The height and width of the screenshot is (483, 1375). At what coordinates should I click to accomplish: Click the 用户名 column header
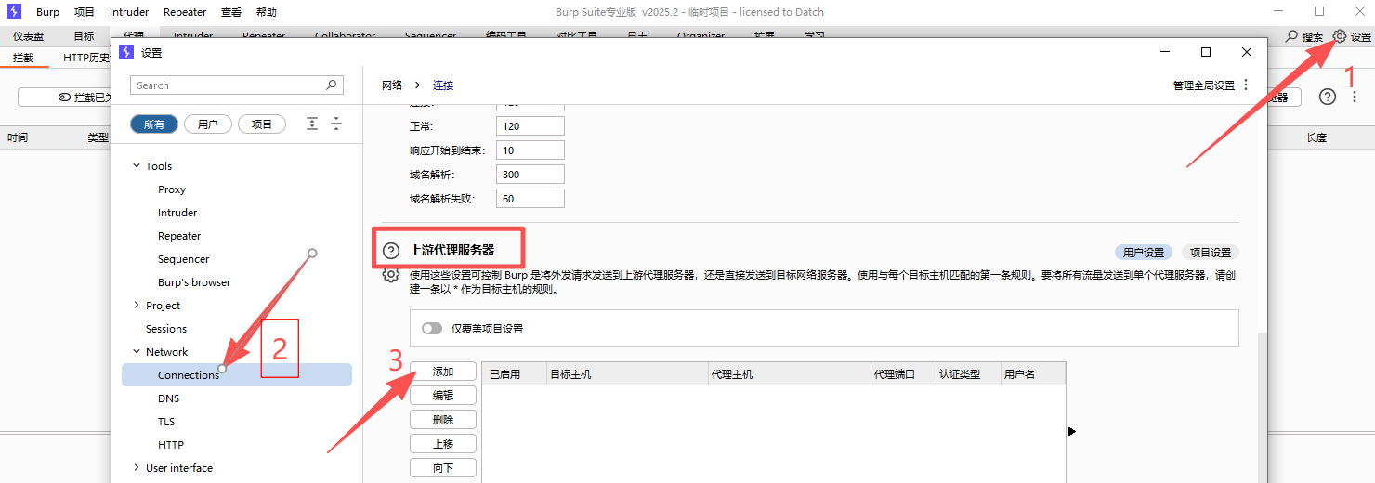pos(1032,374)
